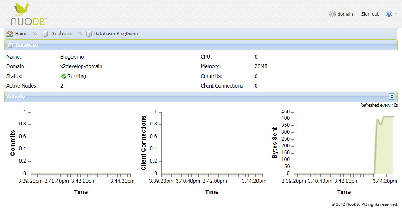Click the Bytes Sent chart filled area
Image resolution: width=402 pixels, height=210 pixels.
[x=383, y=146]
